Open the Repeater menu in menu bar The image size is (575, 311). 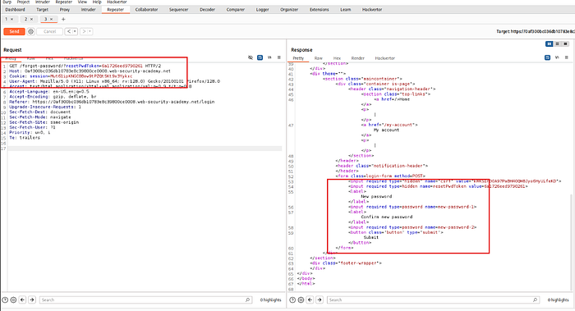[64, 2]
